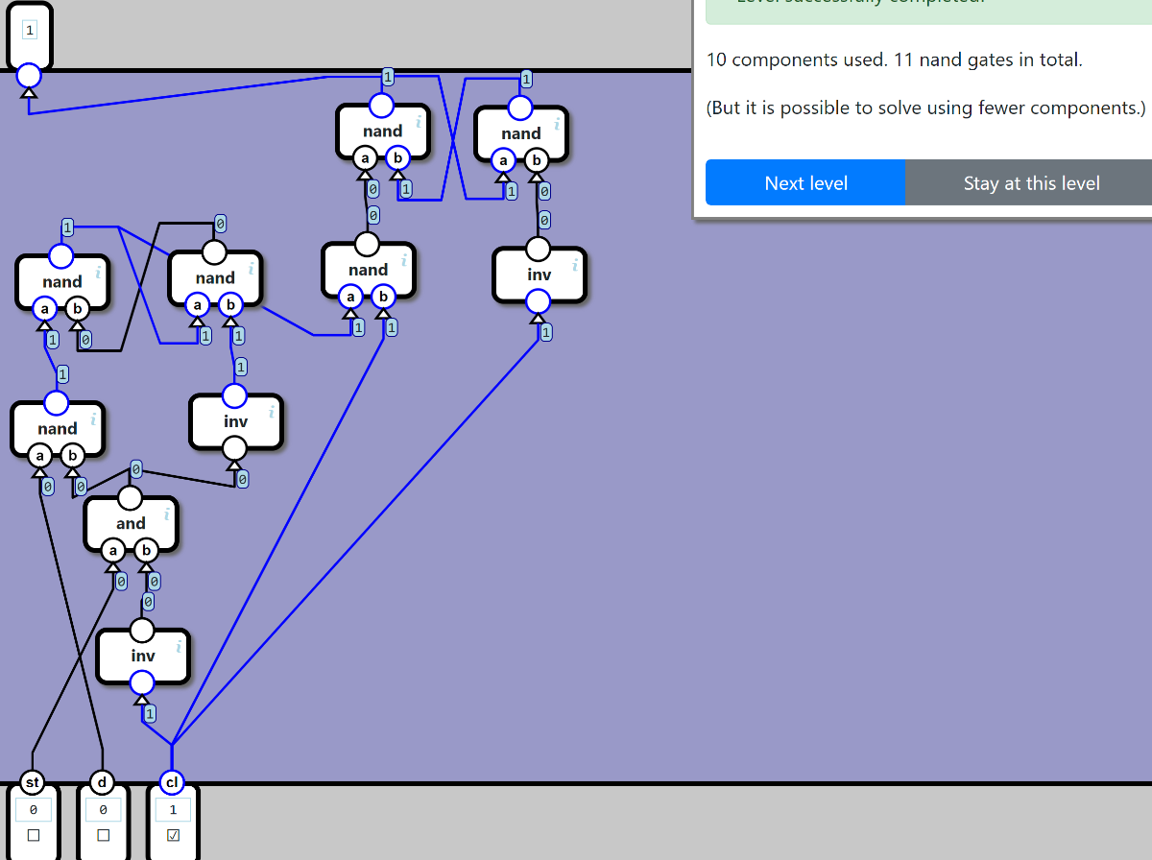Viewport: 1152px width, 860px height.
Task: Select the inv component feeding the top-right nand
Action: click(539, 275)
